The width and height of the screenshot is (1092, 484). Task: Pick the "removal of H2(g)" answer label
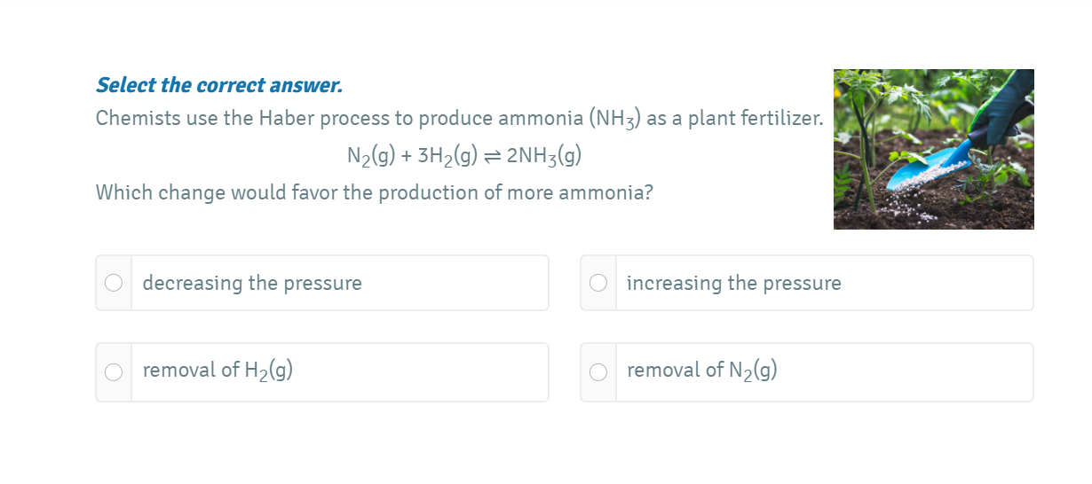pos(218,371)
